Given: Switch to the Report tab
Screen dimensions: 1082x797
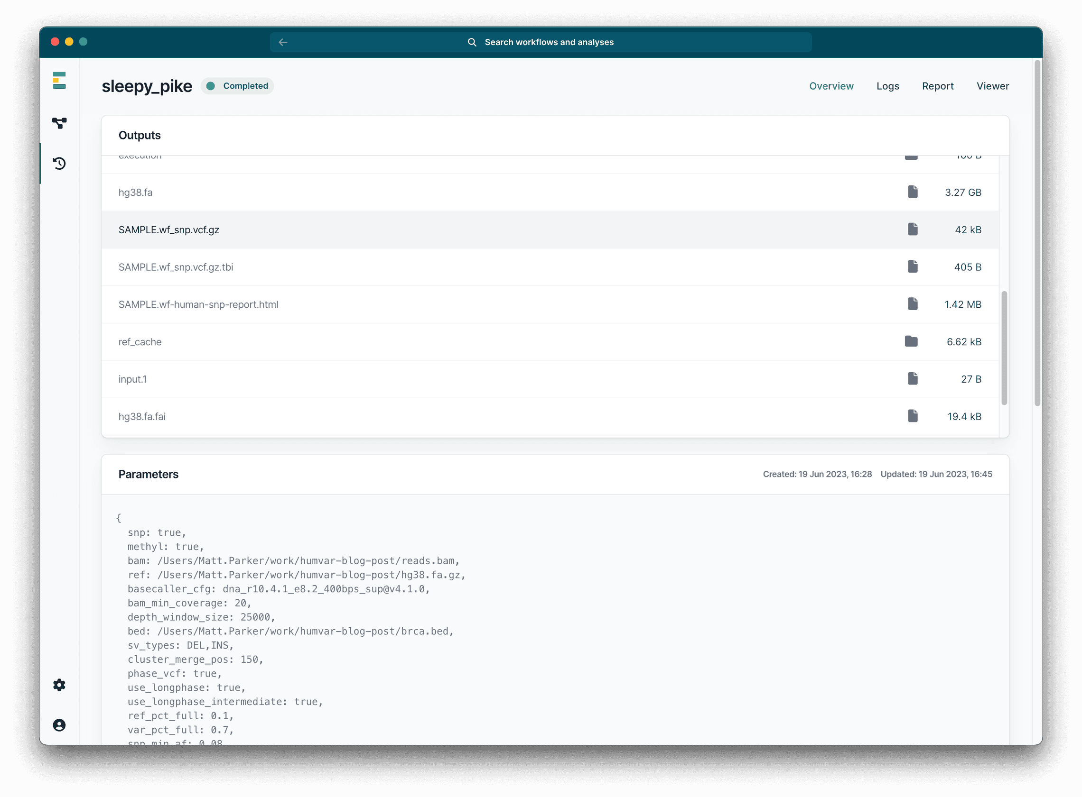Looking at the screenshot, I should [x=937, y=86].
